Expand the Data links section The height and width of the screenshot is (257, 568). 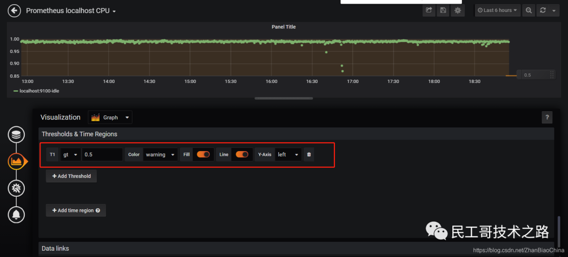[x=296, y=248]
